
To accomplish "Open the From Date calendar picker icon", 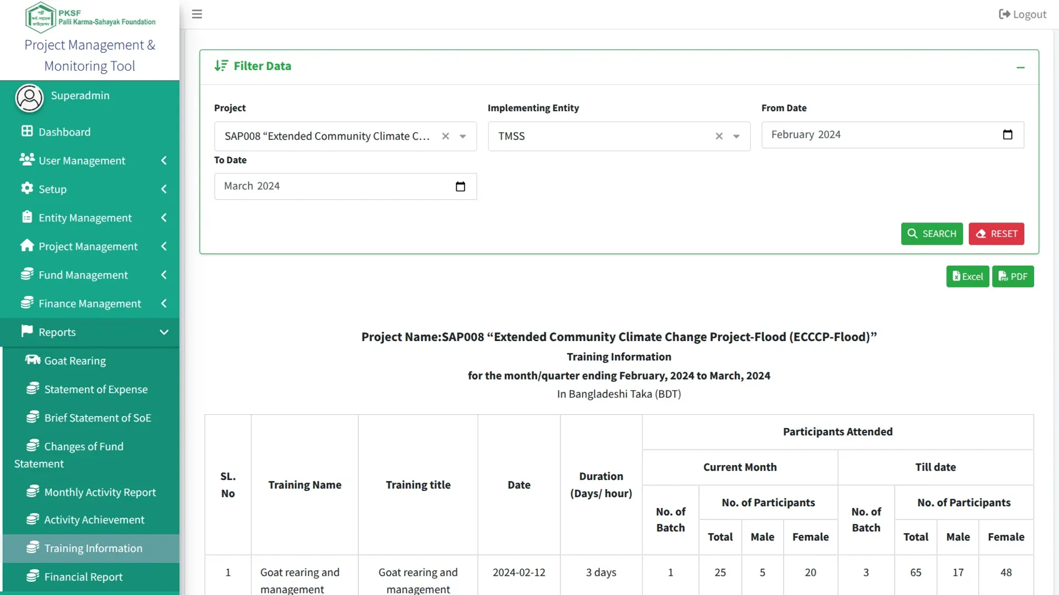I will click(x=1008, y=135).
